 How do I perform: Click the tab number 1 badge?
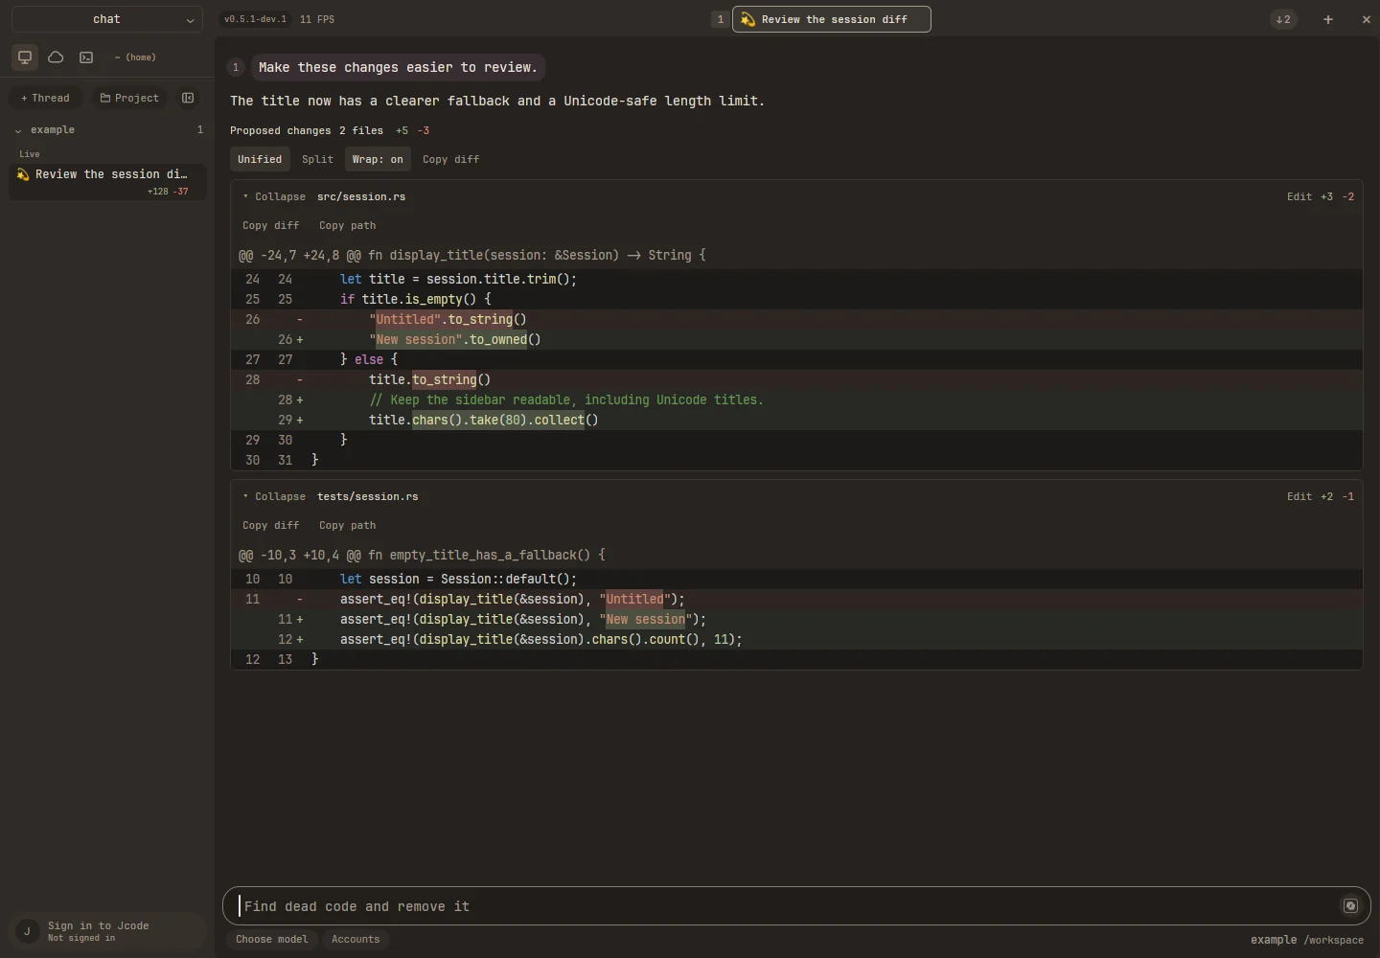[720, 19]
